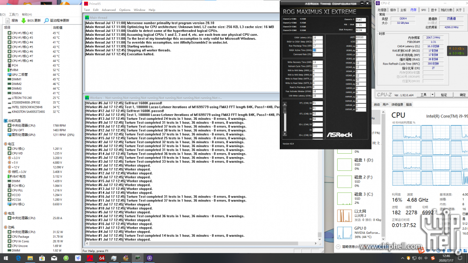Open the notification center icon in tray
This screenshot has height=263, width=468.
tap(460, 258)
